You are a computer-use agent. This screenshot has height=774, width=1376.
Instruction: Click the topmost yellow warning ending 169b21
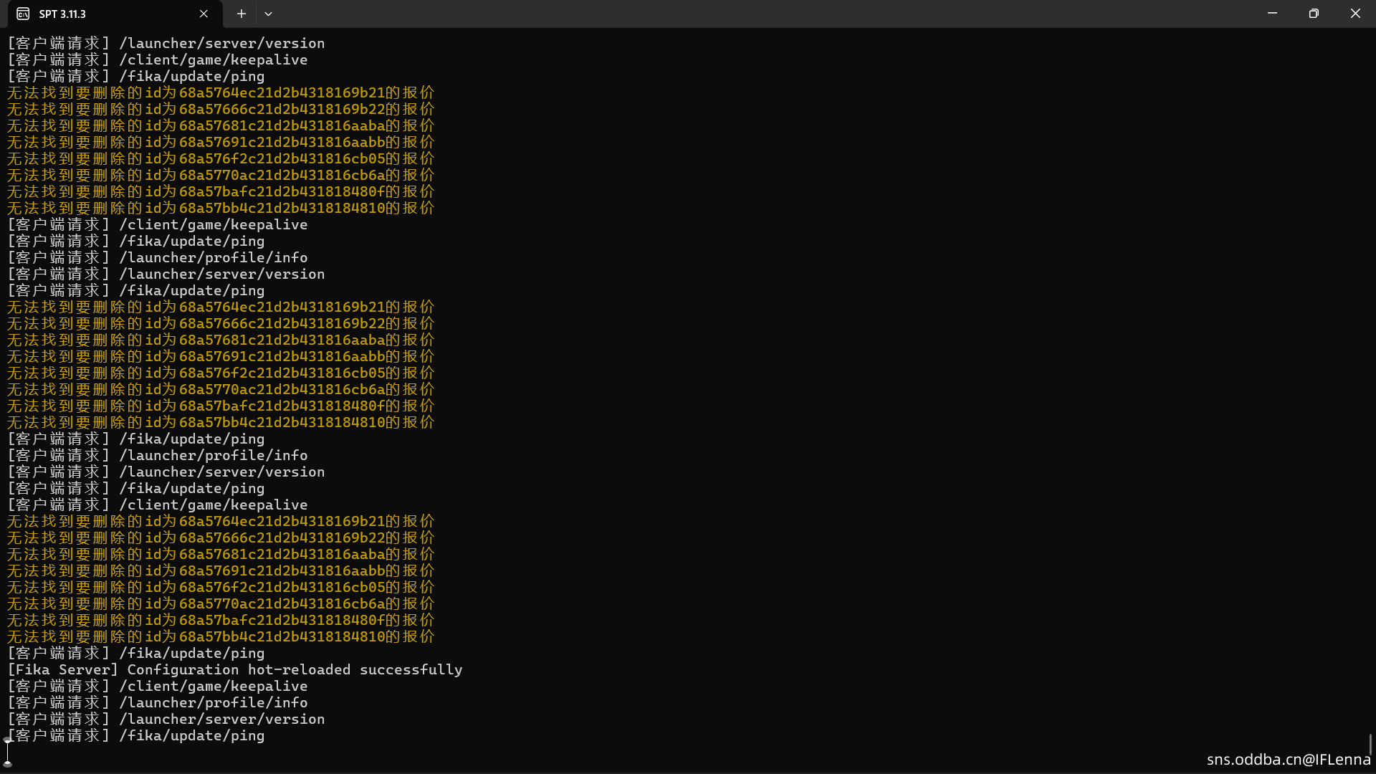[220, 92]
